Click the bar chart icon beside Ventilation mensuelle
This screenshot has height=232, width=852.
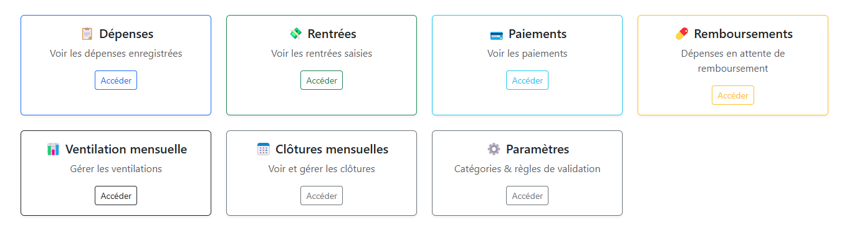coord(53,150)
